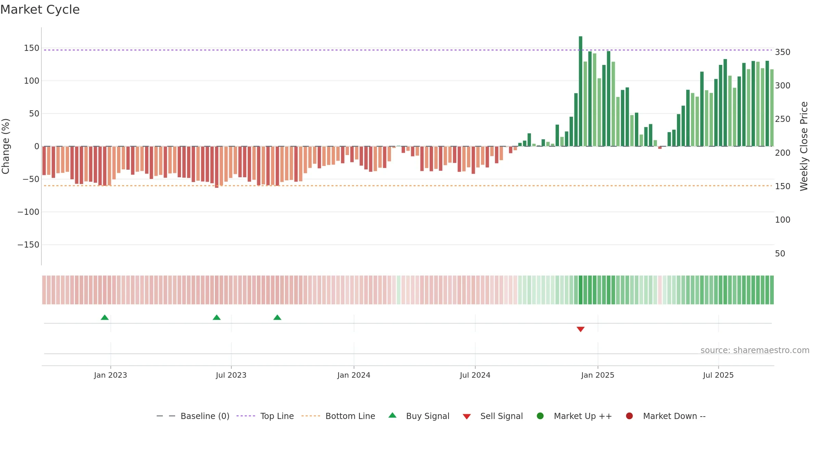
Task: Toggle the Bottom Line legend entry
Action: (338, 416)
